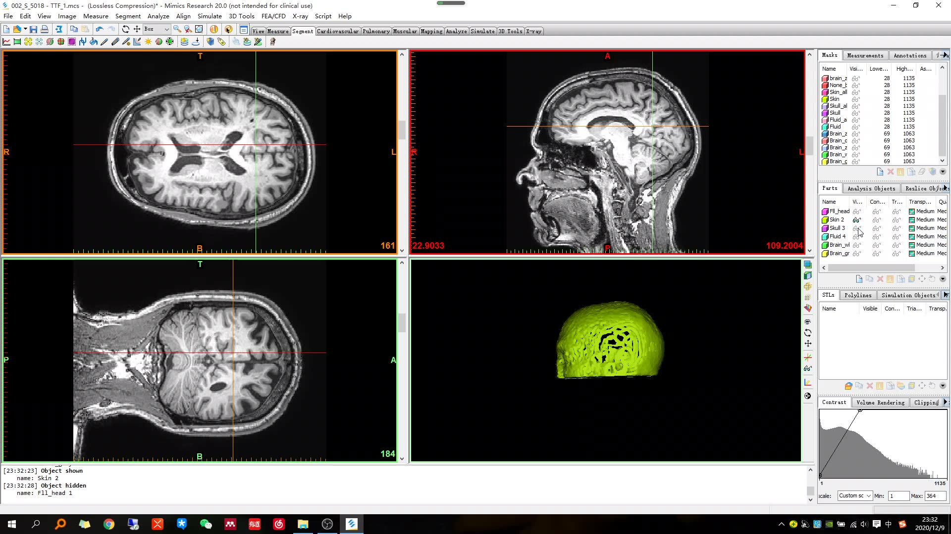Select the zoom magnifier tool

(177, 29)
